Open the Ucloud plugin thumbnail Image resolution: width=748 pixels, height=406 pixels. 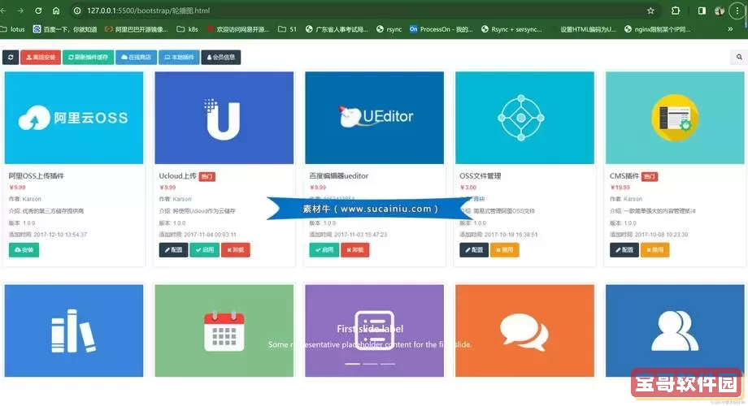click(224, 118)
